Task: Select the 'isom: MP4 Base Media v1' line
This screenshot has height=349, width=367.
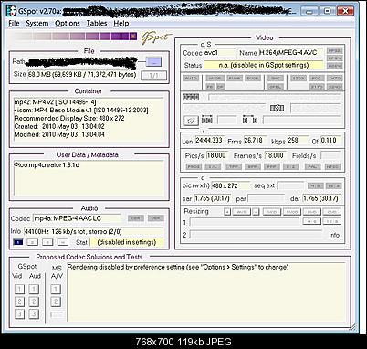Action: [81, 110]
